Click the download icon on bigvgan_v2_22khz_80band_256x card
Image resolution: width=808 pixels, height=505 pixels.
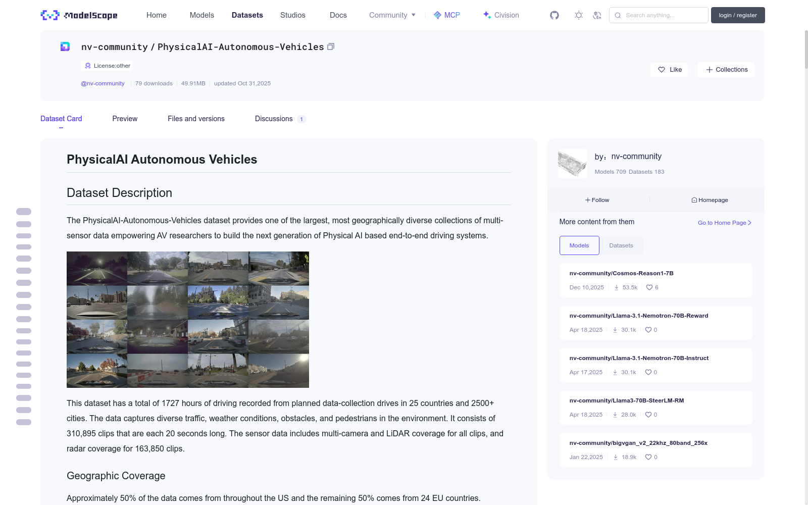(616, 457)
